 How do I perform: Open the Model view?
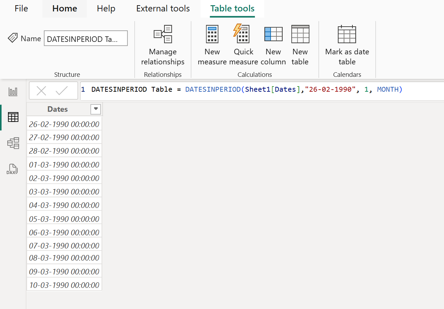[13, 143]
